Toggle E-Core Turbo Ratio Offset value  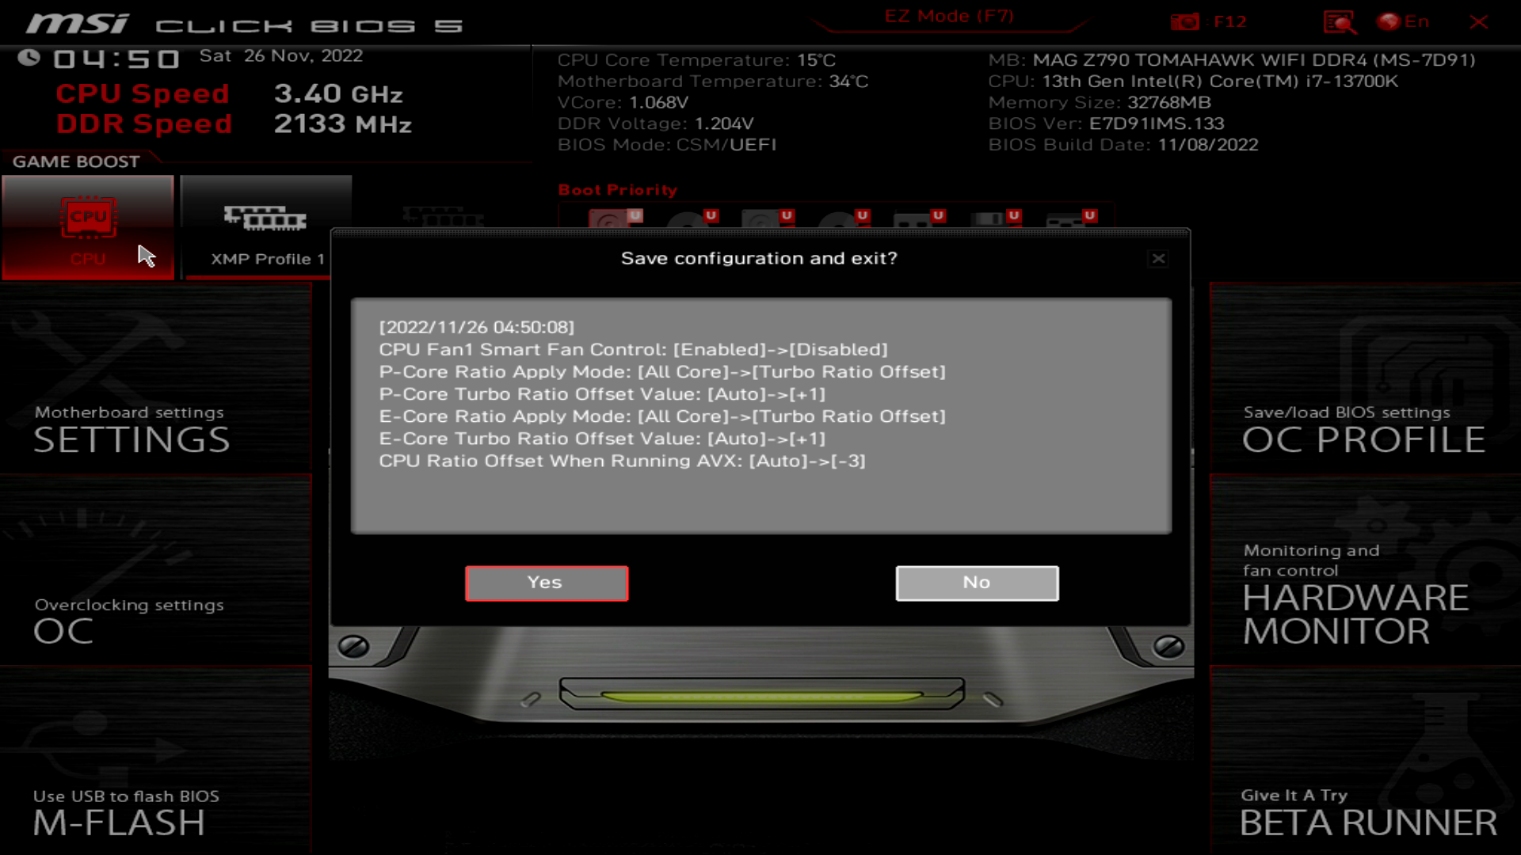pyautogui.click(x=602, y=439)
